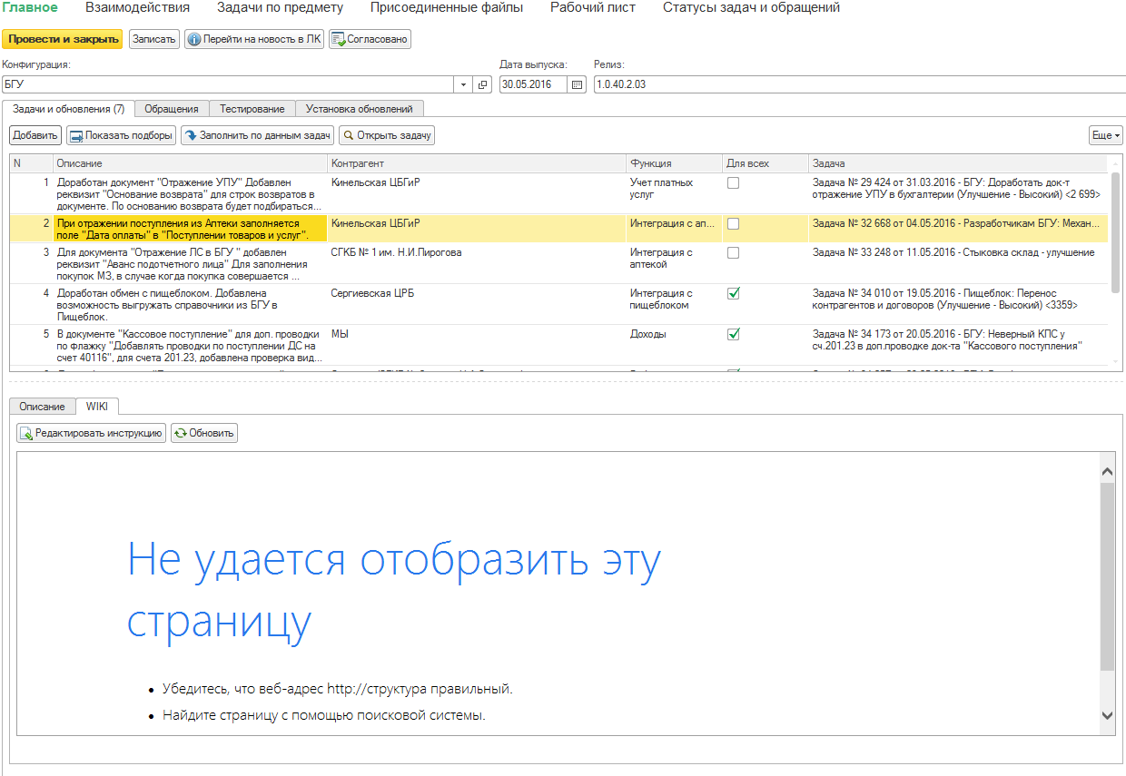Viewport: 1126px width, 776px height.
Task: Open the Присоединенные файлы section
Action: tap(446, 8)
